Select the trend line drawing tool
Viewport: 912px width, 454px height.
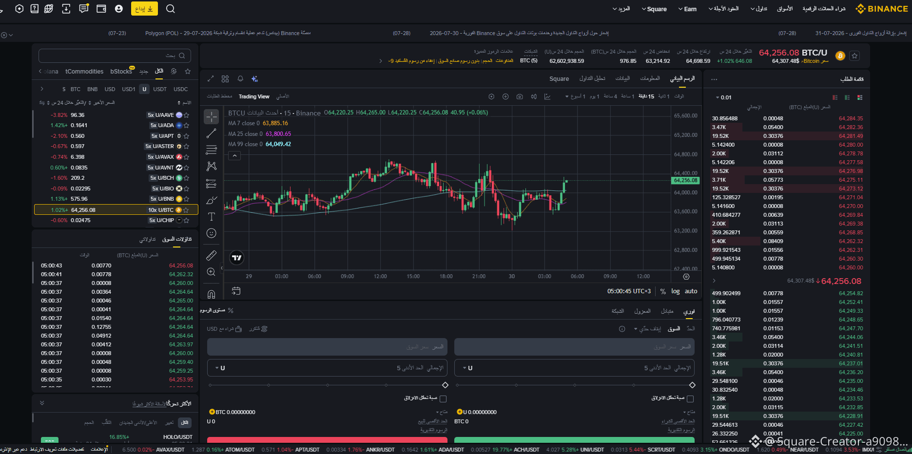point(211,133)
